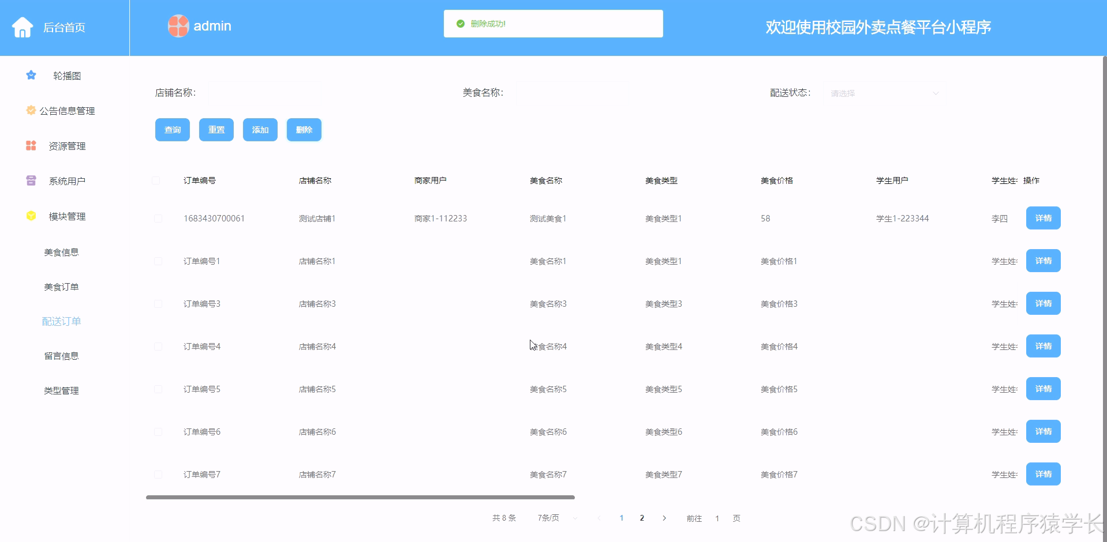1107x542 pixels.
Task: Click the cell 店铺名称6
Action: point(317,432)
